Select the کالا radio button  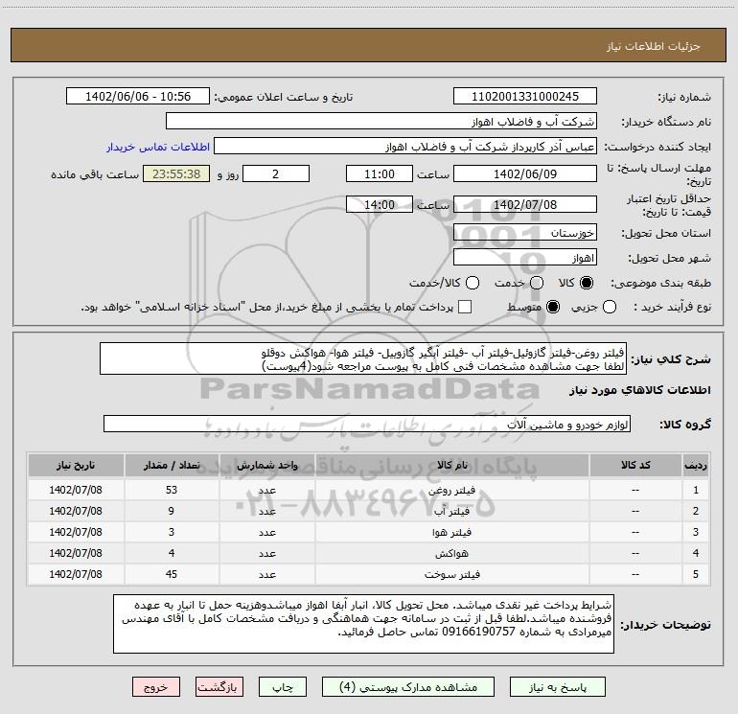(587, 283)
